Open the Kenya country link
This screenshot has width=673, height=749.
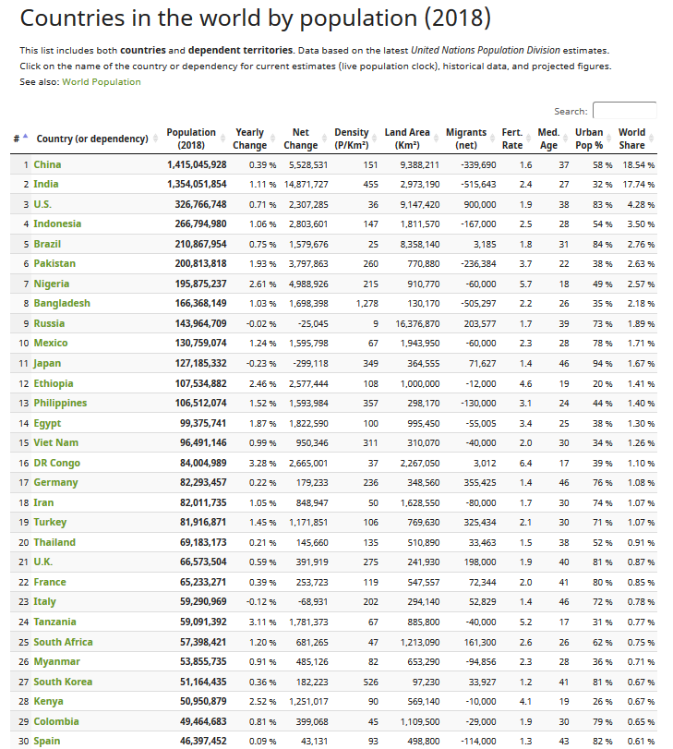[x=48, y=701]
